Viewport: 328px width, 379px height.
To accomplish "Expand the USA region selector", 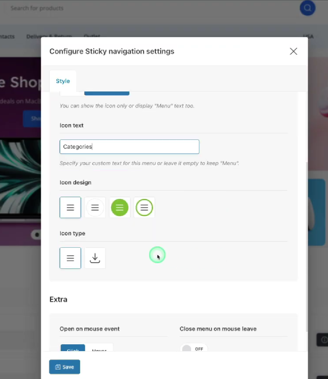I will coord(308,36).
